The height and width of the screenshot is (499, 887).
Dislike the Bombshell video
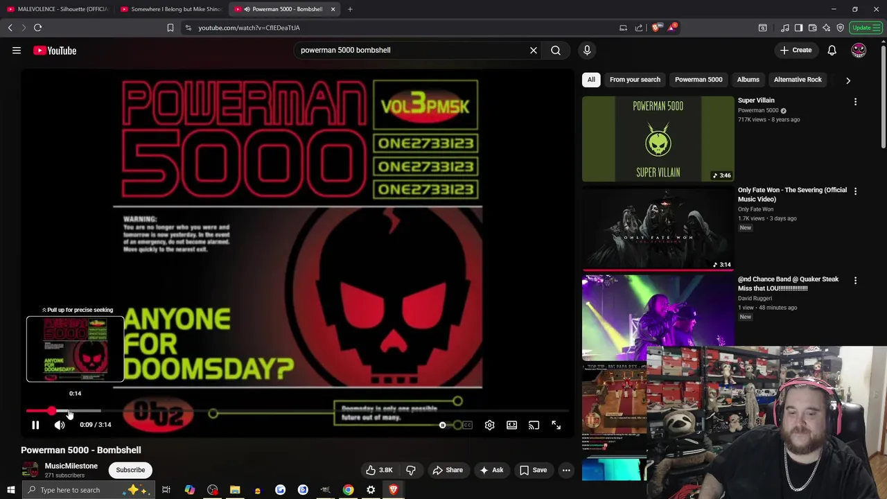pos(411,470)
